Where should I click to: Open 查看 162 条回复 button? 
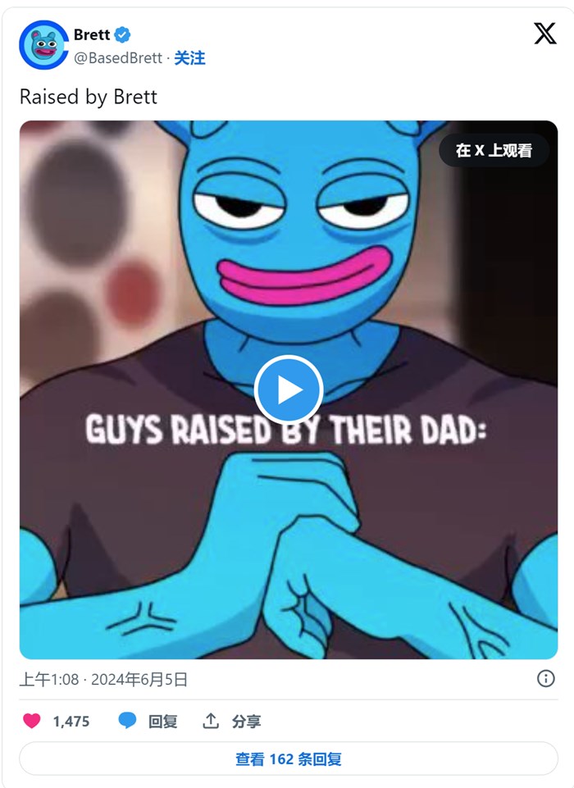click(289, 758)
